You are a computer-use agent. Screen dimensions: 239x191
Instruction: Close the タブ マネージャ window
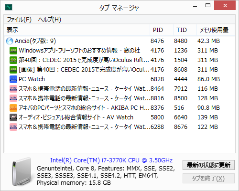click(x=225, y=6)
